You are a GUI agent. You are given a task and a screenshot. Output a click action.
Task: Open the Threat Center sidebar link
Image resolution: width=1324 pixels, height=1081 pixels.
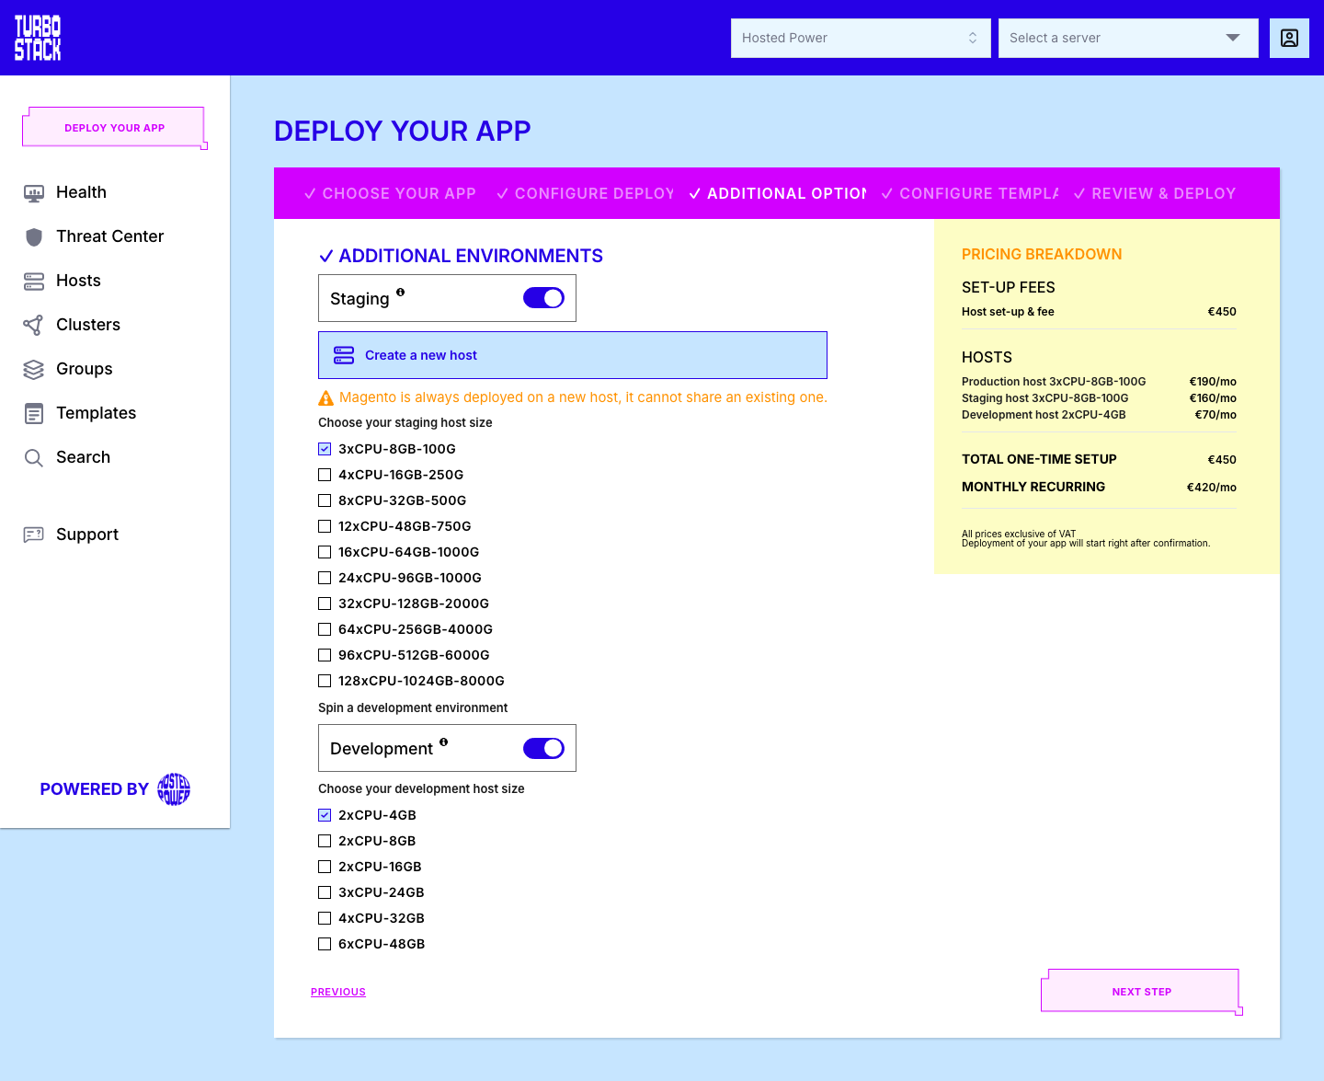109,236
